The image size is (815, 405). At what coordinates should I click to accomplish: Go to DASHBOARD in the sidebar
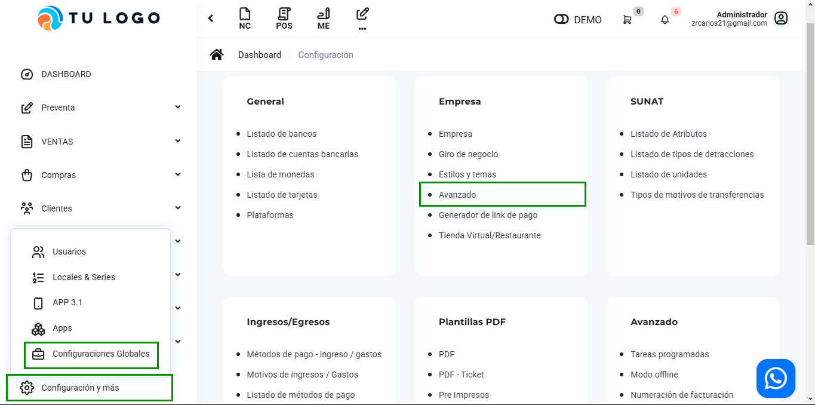click(x=66, y=74)
